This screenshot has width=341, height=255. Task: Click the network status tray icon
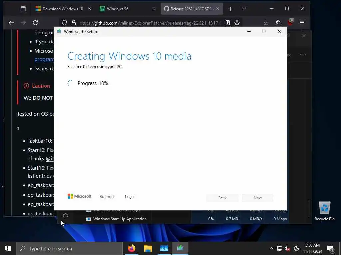point(279,248)
